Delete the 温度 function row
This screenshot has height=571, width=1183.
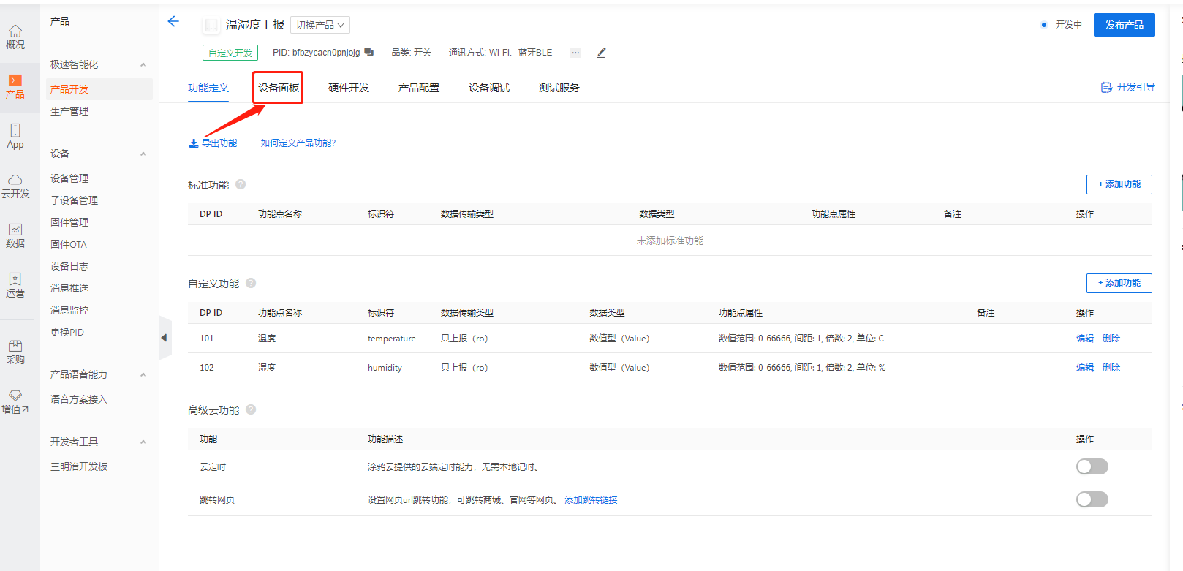pos(1111,339)
